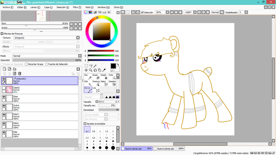276x155 pixels.
Task: Choose the Color linework tool
Action: [x=112, y=77]
